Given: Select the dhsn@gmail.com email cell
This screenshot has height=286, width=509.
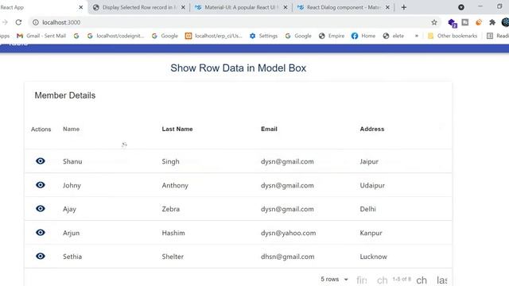Looking at the screenshot, I should [x=288, y=257].
